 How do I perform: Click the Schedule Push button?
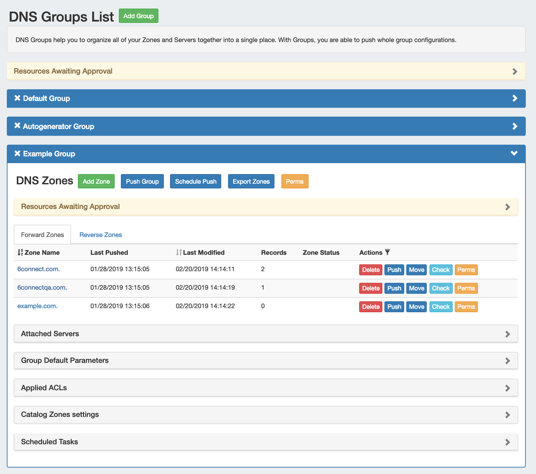(x=196, y=182)
